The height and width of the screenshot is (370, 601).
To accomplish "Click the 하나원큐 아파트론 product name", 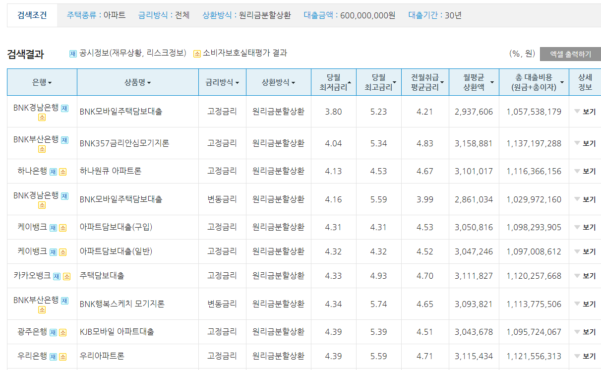I will (111, 171).
